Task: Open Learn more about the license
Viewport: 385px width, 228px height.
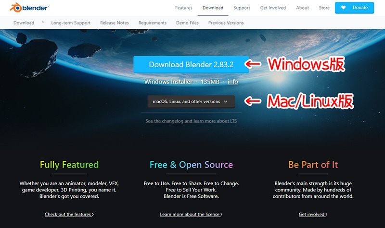Action: point(191,214)
